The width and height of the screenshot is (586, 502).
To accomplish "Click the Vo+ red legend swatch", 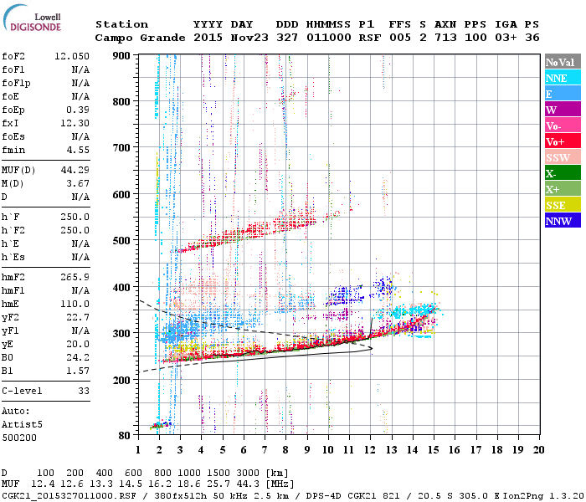I will [563, 141].
